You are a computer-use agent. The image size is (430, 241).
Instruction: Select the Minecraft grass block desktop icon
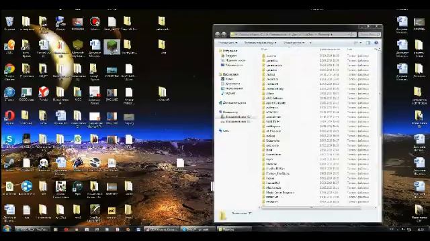(x=112, y=47)
